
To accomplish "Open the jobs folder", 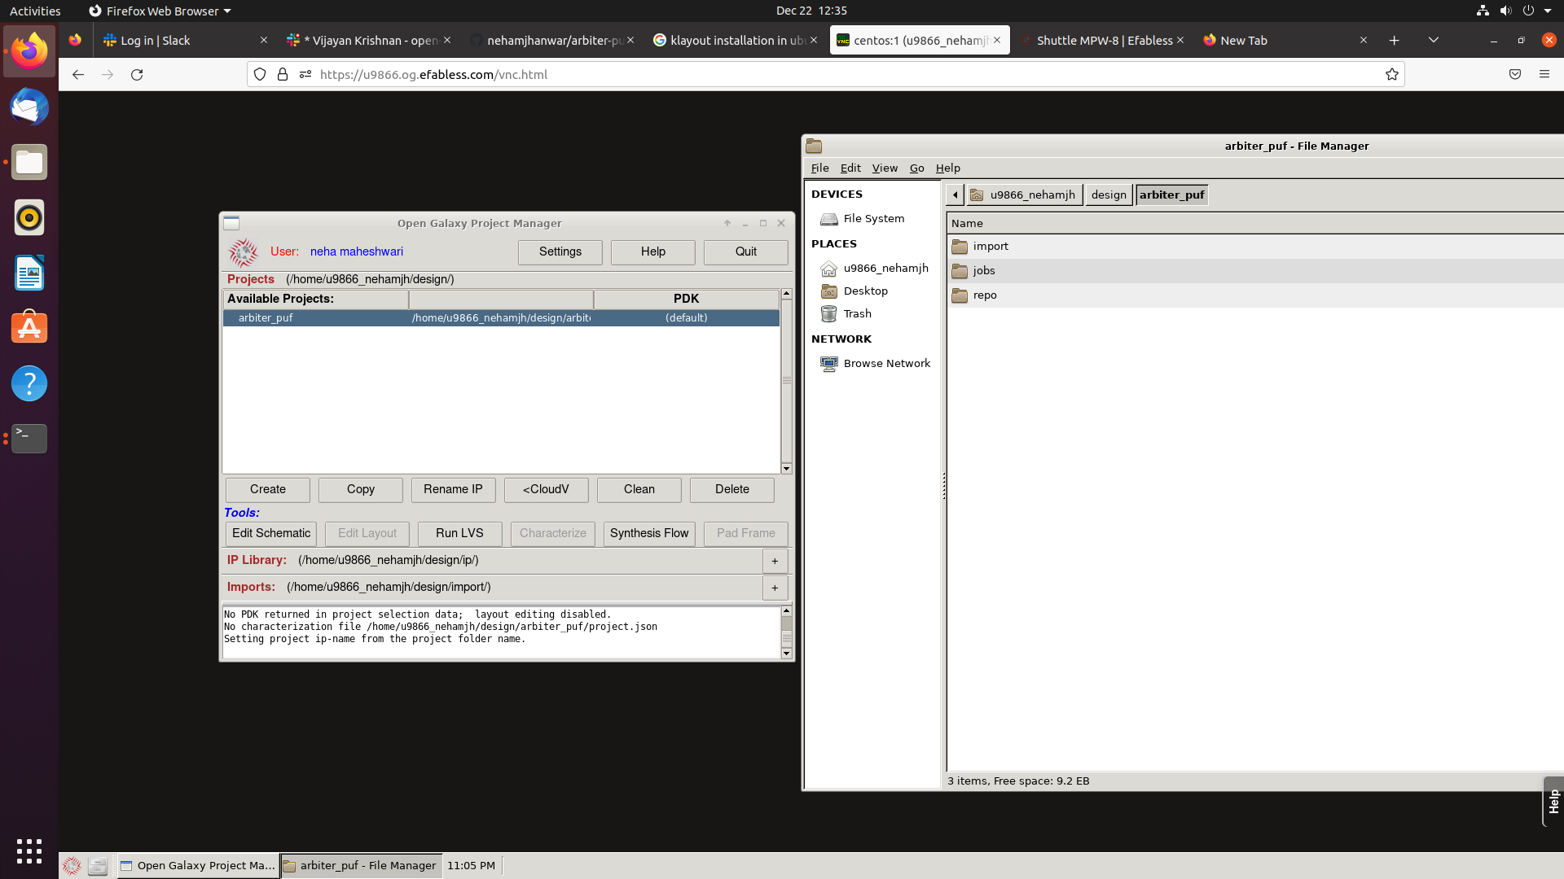I will click(x=984, y=270).
